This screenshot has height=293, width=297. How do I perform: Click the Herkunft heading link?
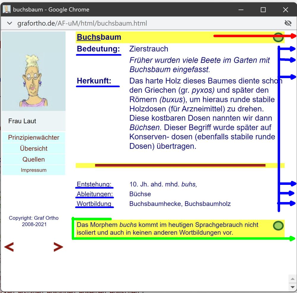click(94, 81)
